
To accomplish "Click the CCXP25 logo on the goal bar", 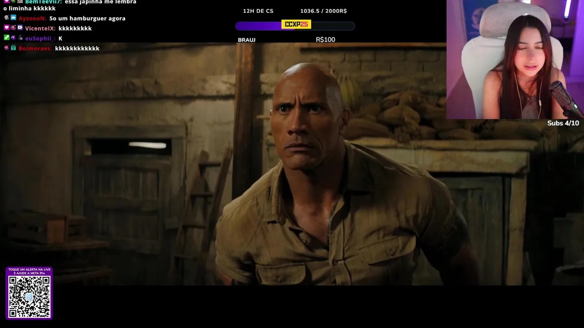I will (296, 24).
